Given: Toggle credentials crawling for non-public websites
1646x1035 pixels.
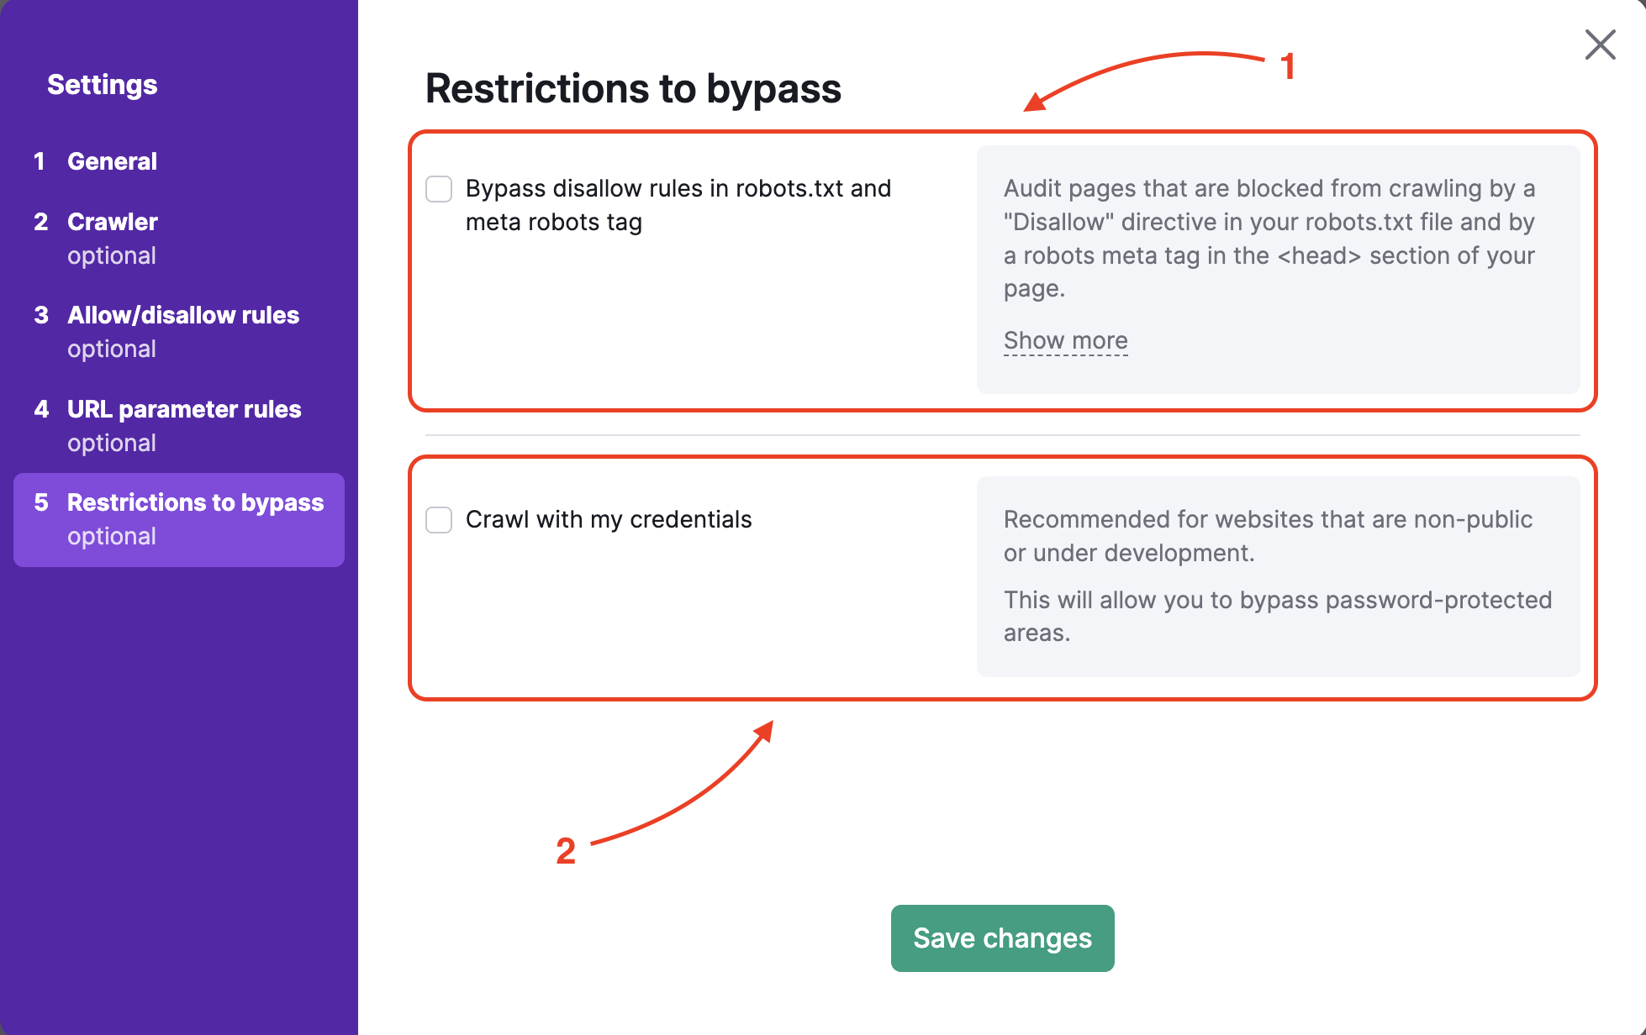Looking at the screenshot, I should pos(438,520).
